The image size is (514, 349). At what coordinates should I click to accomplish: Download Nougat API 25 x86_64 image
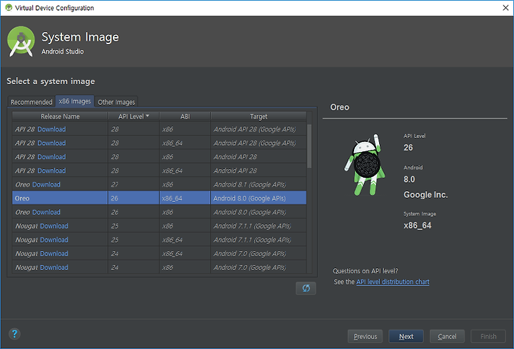54,240
